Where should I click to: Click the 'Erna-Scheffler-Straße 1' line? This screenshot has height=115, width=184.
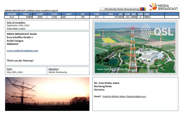tap(20, 37)
